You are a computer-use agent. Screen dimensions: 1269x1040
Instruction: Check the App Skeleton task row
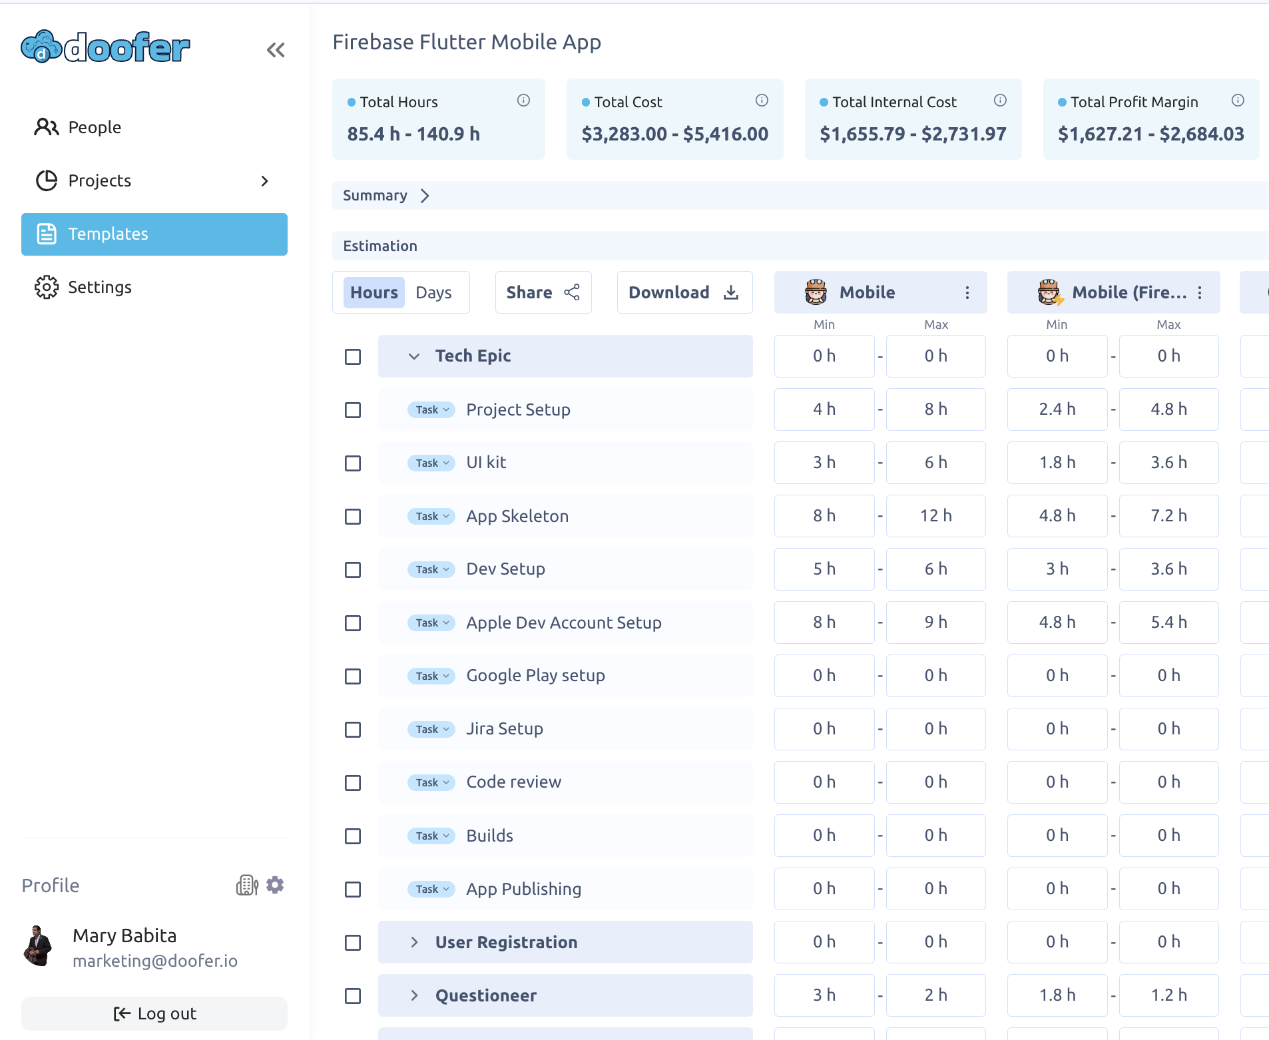(x=352, y=517)
